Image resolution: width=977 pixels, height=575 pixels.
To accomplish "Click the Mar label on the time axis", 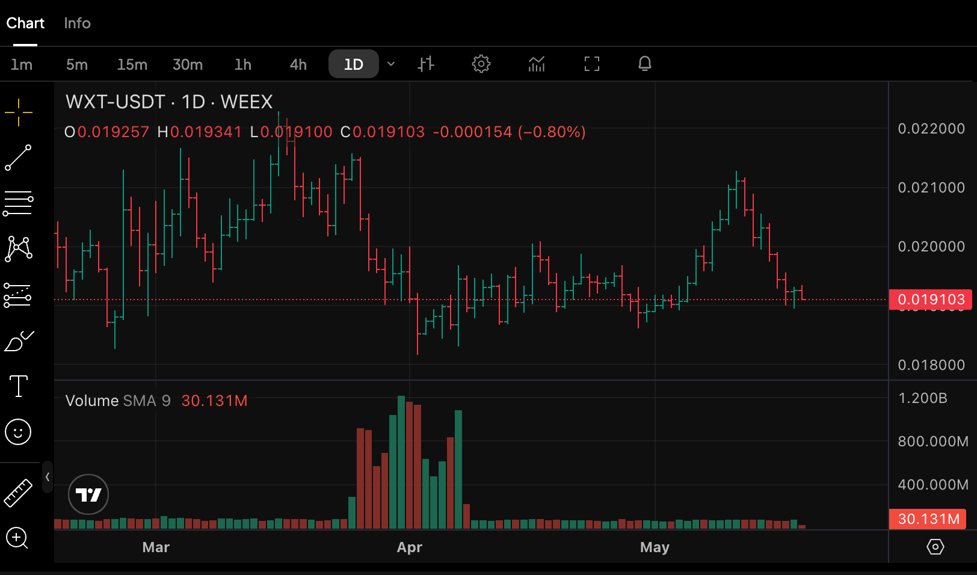I will pos(156,547).
